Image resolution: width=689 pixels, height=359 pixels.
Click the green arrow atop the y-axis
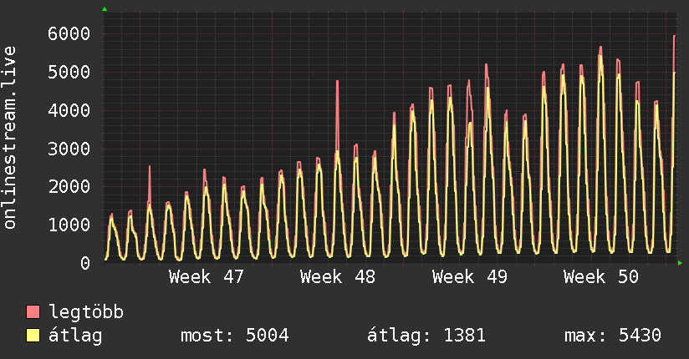(105, 9)
